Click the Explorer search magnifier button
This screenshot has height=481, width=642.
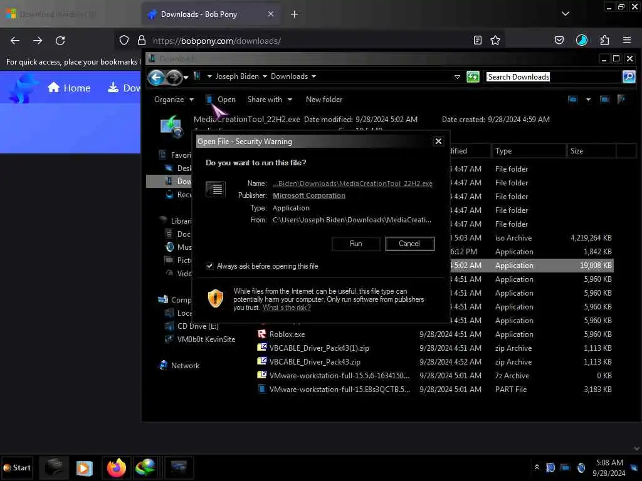tap(628, 76)
